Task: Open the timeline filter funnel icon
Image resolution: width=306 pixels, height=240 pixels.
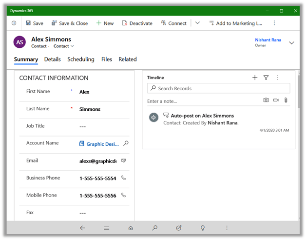Action: click(x=266, y=78)
